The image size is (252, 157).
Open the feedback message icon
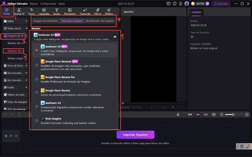click(175, 3)
